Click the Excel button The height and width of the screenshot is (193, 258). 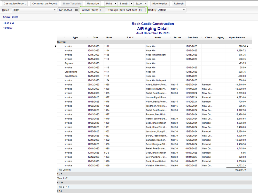pyautogui.click(x=139, y=3)
